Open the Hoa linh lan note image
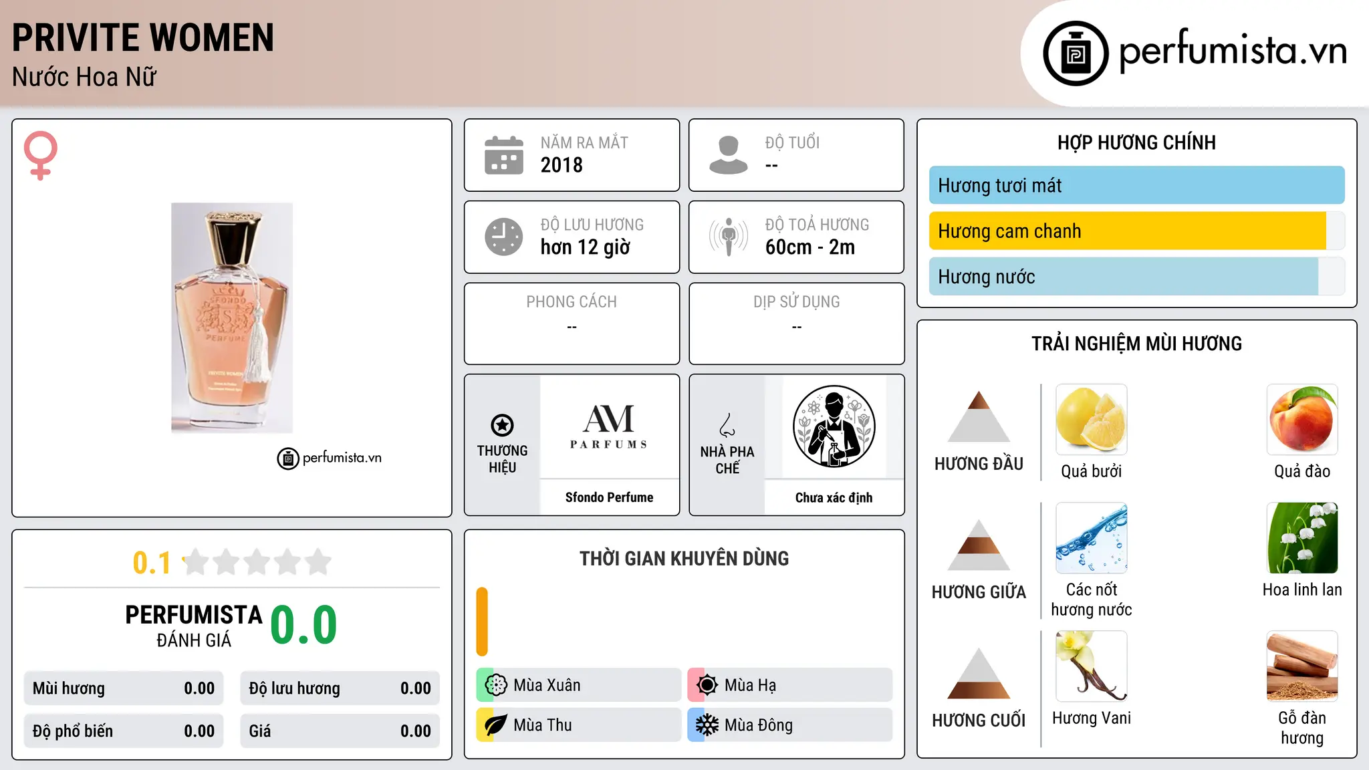The image size is (1369, 770). click(1302, 538)
